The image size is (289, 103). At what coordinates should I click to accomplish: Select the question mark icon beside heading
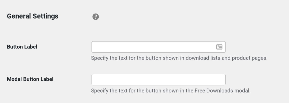click(x=95, y=17)
